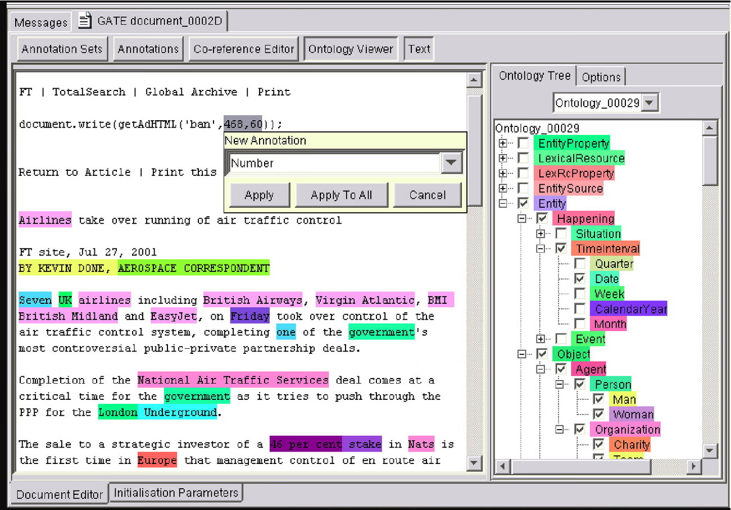Click ontology tree scroll right arrow
This screenshot has height=510, width=731.
(694, 466)
